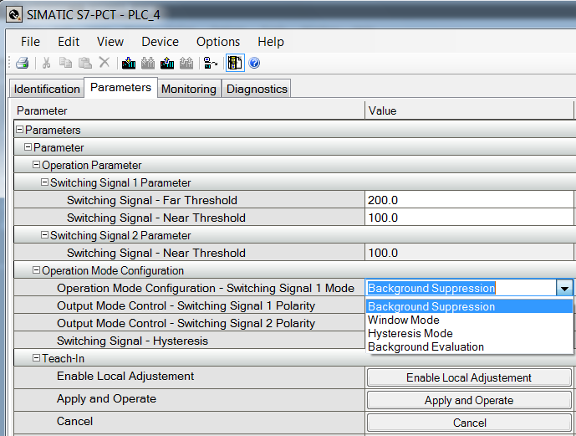Click the Paste clipboard icon
Screen dimensions: 576x436
(x=85, y=63)
